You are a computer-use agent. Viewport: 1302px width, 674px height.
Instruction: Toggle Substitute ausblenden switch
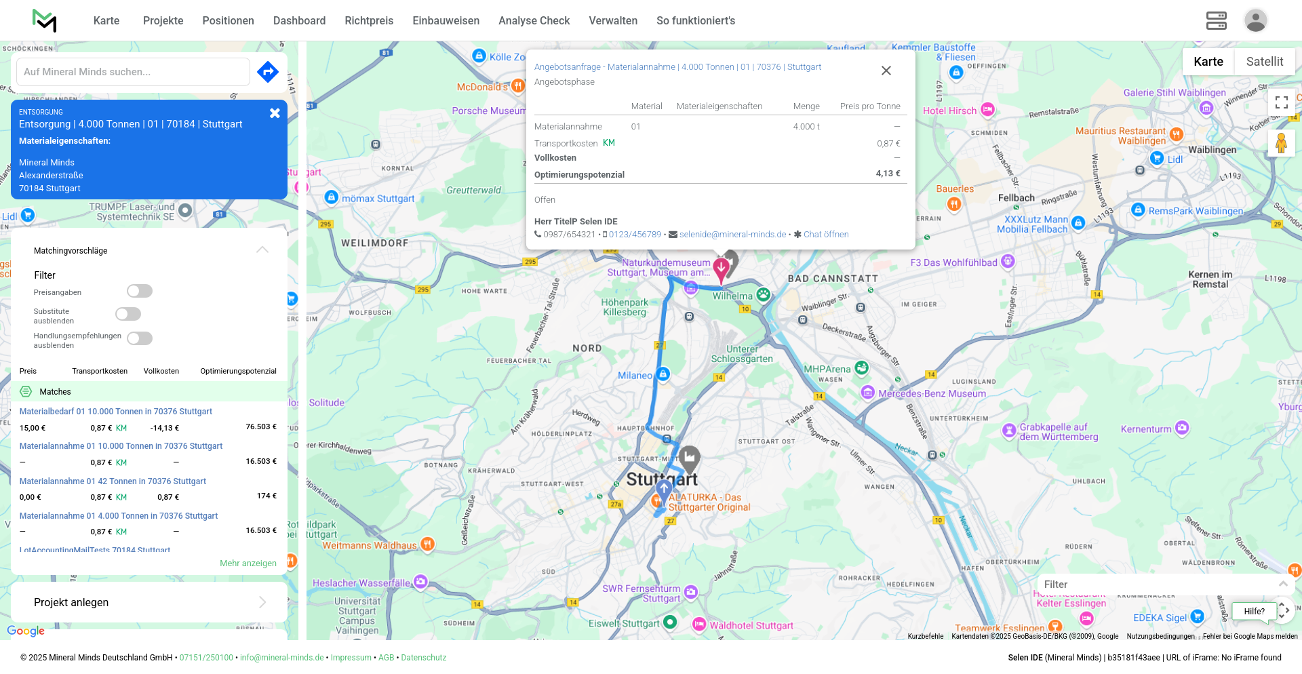point(128,314)
